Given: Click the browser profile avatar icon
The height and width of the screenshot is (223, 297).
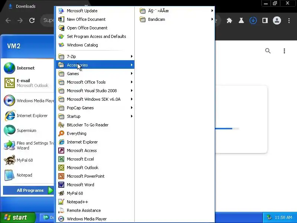Looking at the screenshot, I should 277,20.
